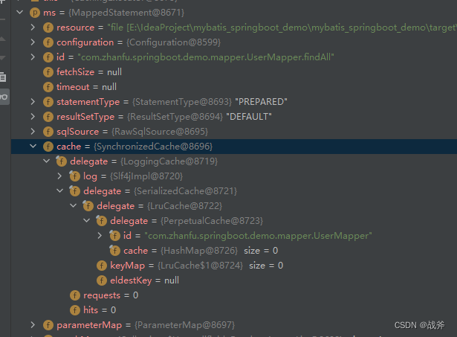Click the field icon beside timeout

(x=48, y=87)
